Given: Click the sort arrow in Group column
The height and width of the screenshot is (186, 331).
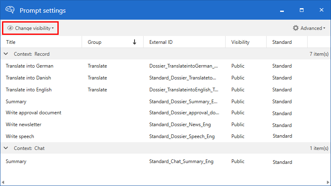Looking at the screenshot, I should 135,42.
